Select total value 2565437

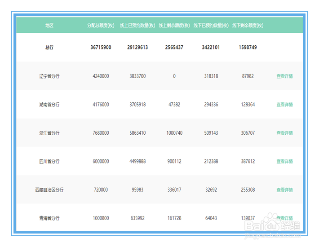(174, 47)
